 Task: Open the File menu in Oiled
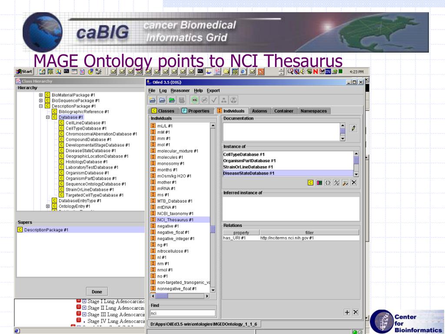(152, 90)
